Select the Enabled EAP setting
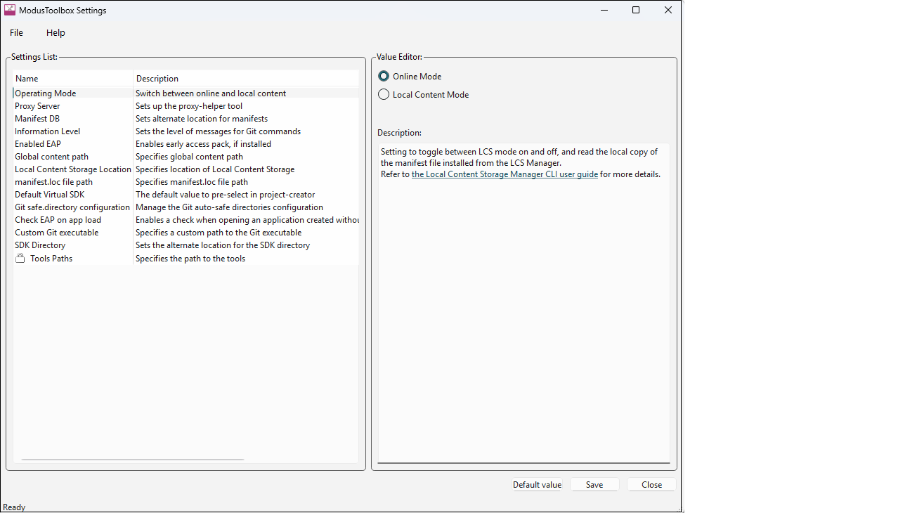 [x=38, y=144]
